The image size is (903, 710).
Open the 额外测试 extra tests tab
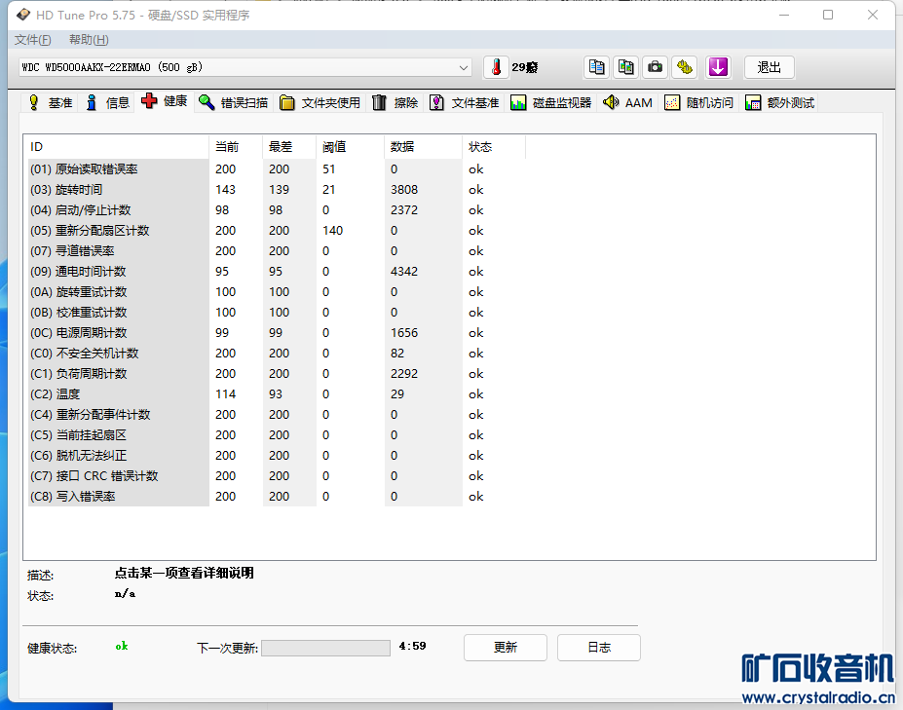tap(779, 102)
